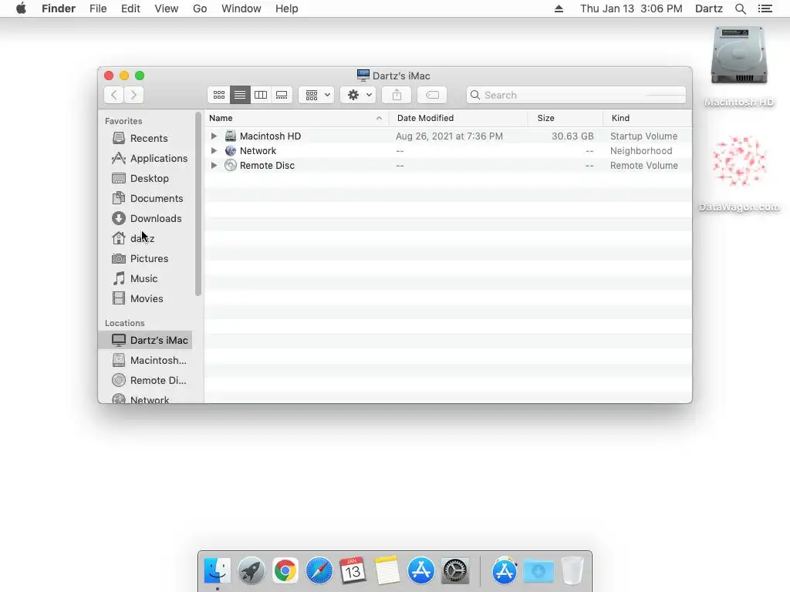Open Pictures in the sidebar

pyautogui.click(x=145, y=258)
